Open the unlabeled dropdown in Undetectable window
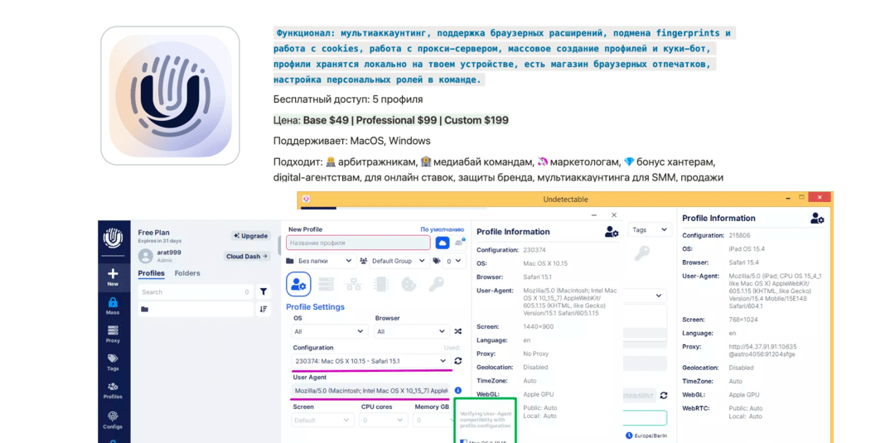This screenshot has width=895, height=443. pos(645,296)
